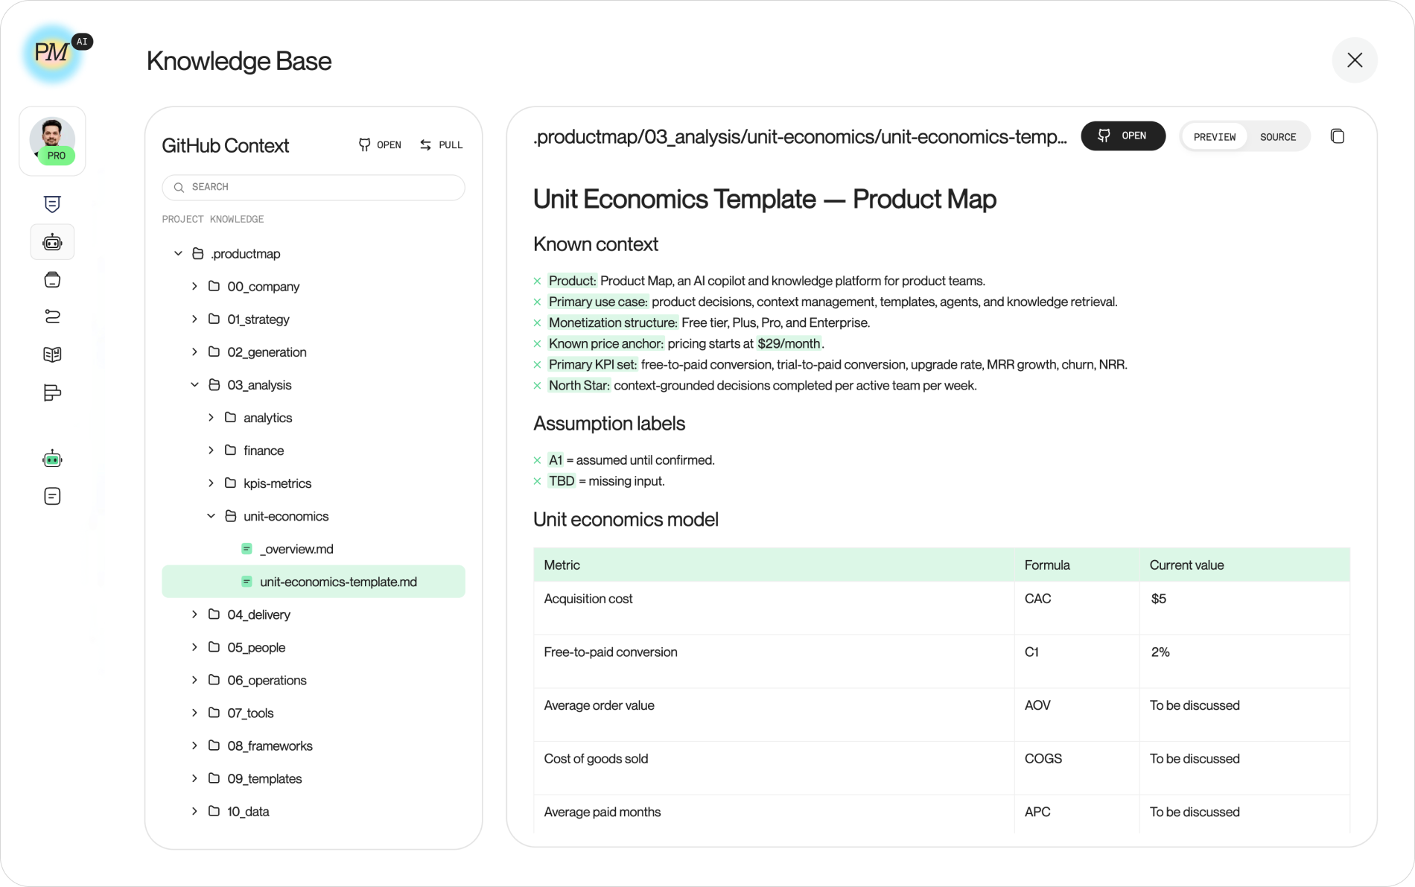The image size is (1415, 887).
Task: Collapse the 03_analysis folder
Action: [195, 385]
